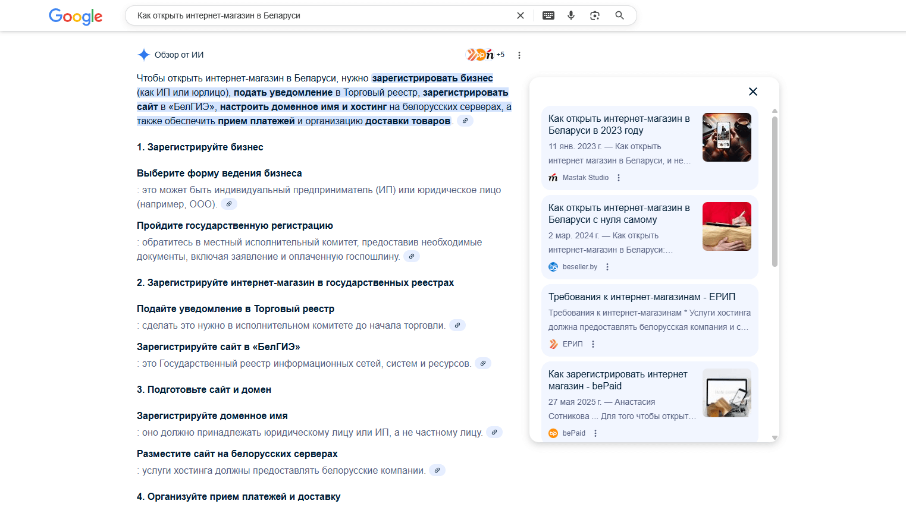Viewport: 906px width, 507px height.
Task: Click into the Google search input field
Action: tap(321, 15)
